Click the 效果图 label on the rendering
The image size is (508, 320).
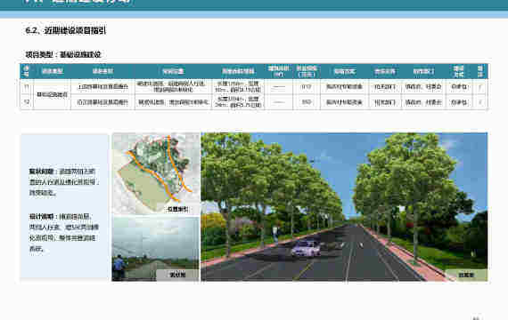point(466,275)
